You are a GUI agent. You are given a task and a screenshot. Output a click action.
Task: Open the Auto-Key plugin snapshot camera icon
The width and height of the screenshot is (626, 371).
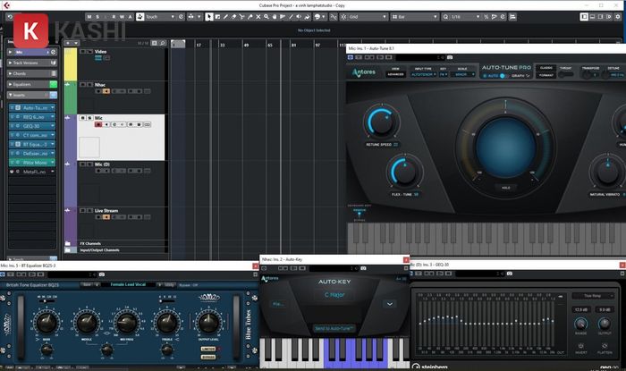click(x=363, y=268)
